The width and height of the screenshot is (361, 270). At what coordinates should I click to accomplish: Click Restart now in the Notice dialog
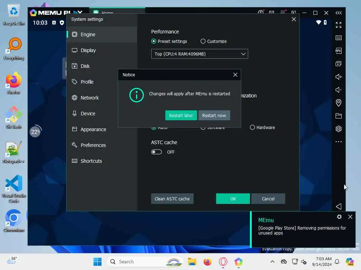pyautogui.click(x=214, y=115)
